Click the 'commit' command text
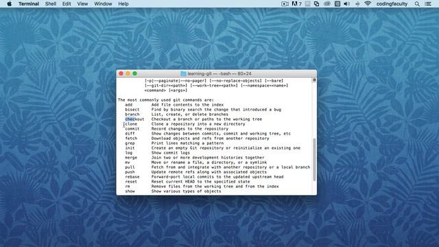This screenshot has width=439, height=247. click(132, 128)
